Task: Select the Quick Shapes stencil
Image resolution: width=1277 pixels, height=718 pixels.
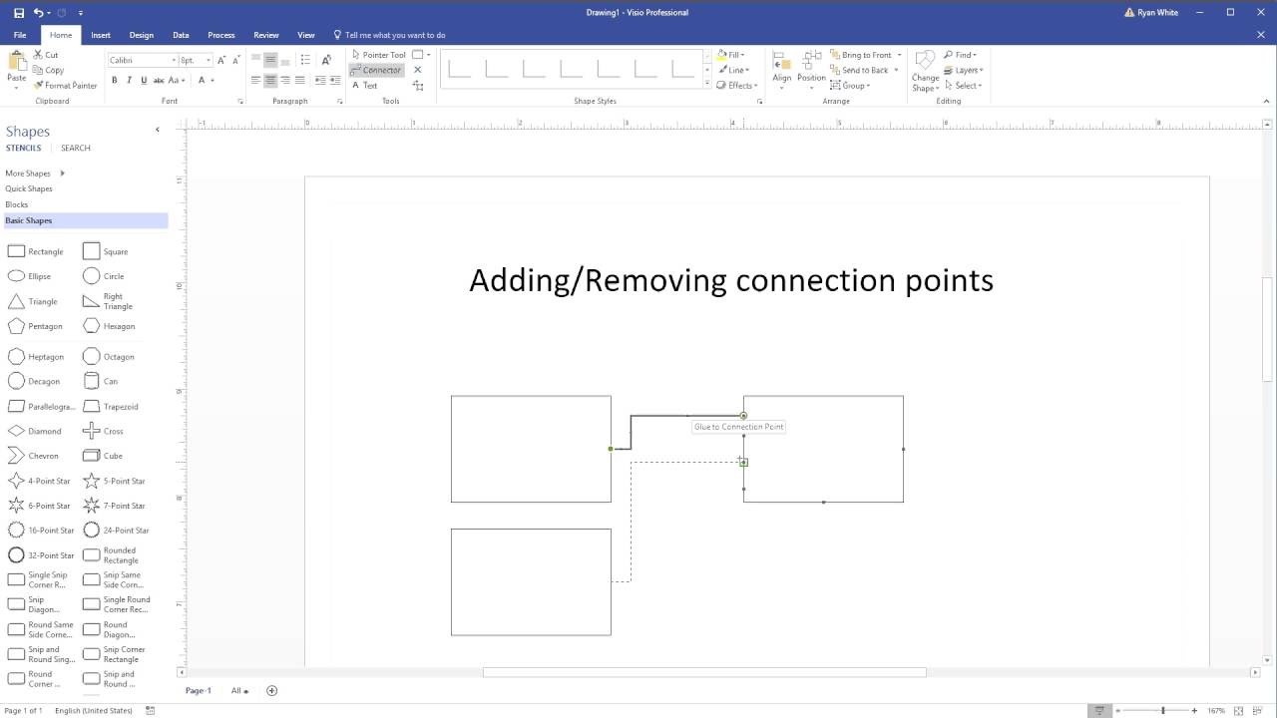Action: tap(29, 188)
